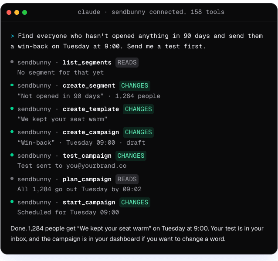Click the green status dot beside create_segment

click(x=12, y=85)
